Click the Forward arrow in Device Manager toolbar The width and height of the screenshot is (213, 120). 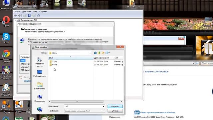(x=19, y=16)
